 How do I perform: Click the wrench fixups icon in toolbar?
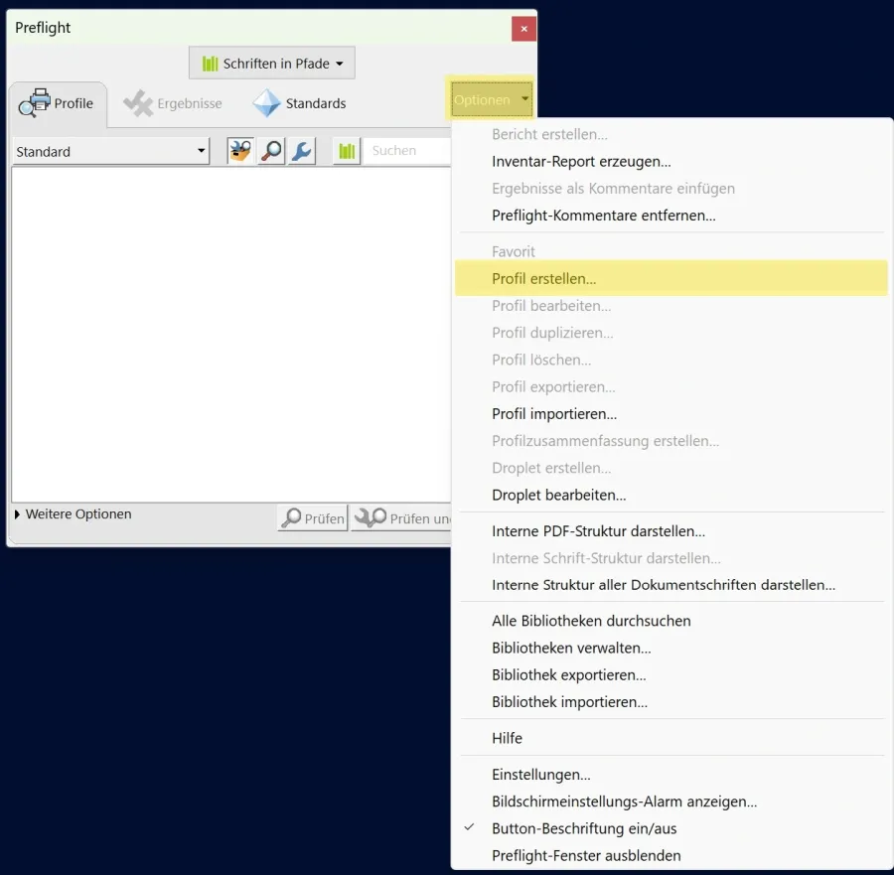tap(302, 151)
